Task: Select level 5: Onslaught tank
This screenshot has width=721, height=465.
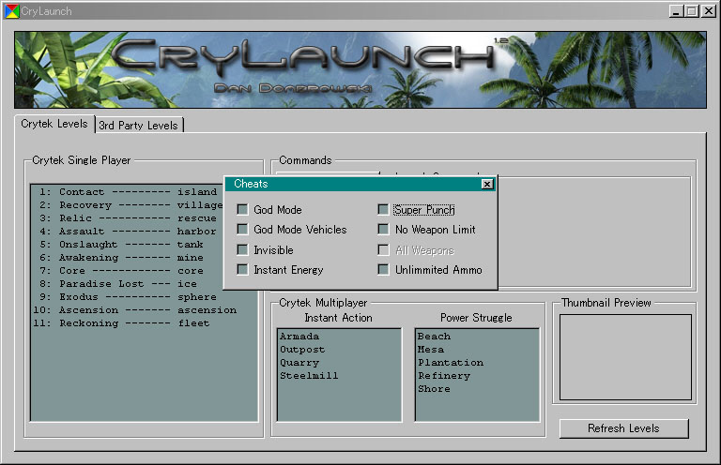Action: (128, 245)
